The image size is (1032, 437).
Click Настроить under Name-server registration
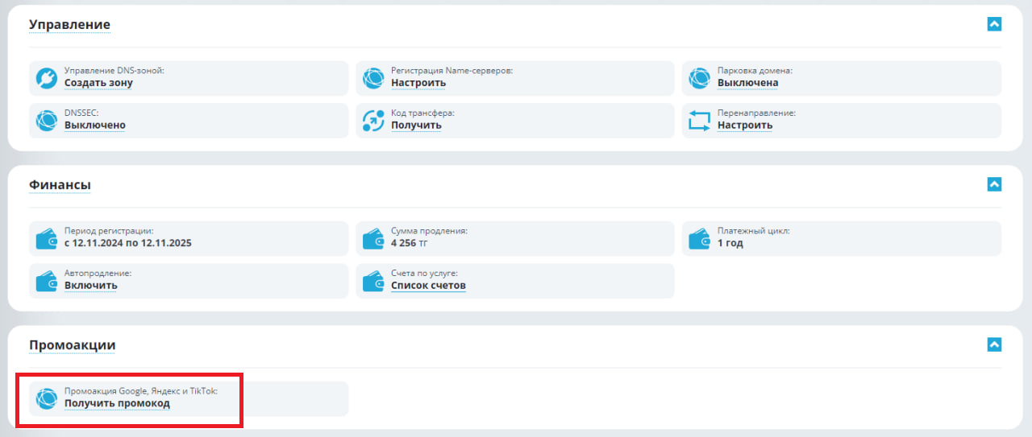click(x=418, y=83)
